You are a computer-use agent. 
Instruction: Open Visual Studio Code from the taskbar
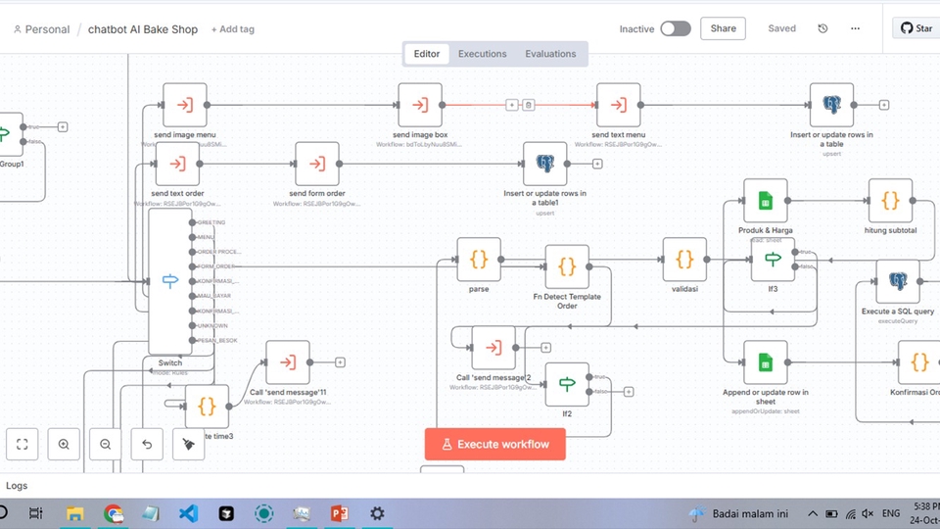tap(189, 513)
